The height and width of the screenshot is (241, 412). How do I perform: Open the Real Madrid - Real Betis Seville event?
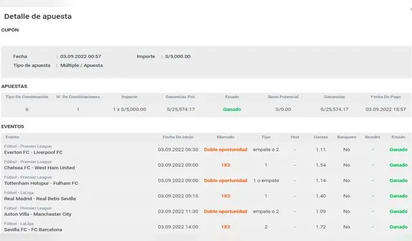coord(40,198)
